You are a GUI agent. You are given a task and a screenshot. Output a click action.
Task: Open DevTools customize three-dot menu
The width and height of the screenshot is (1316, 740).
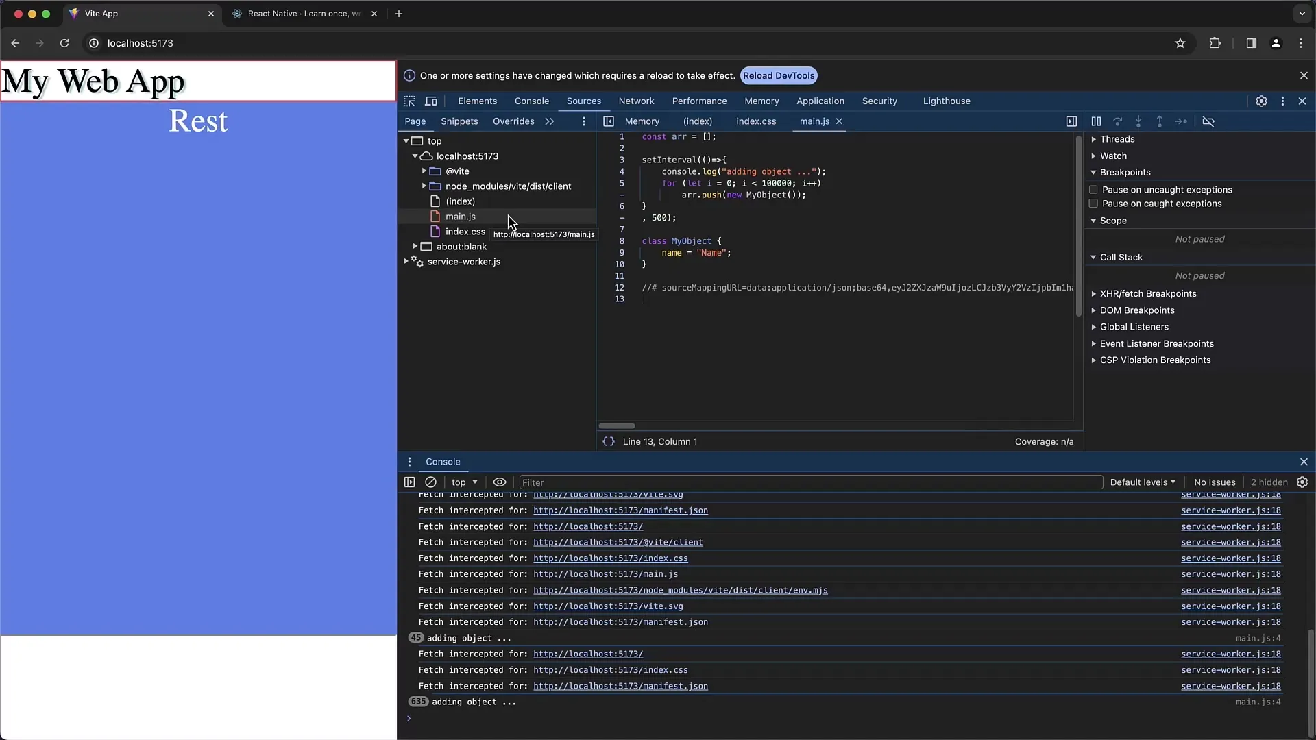[1282, 101]
